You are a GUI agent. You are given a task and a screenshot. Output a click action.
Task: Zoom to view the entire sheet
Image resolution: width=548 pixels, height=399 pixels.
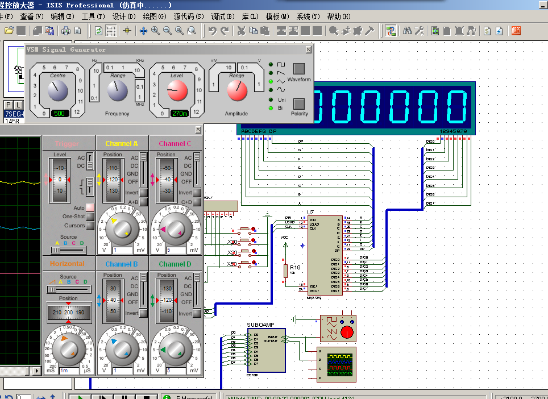click(179, 31)
